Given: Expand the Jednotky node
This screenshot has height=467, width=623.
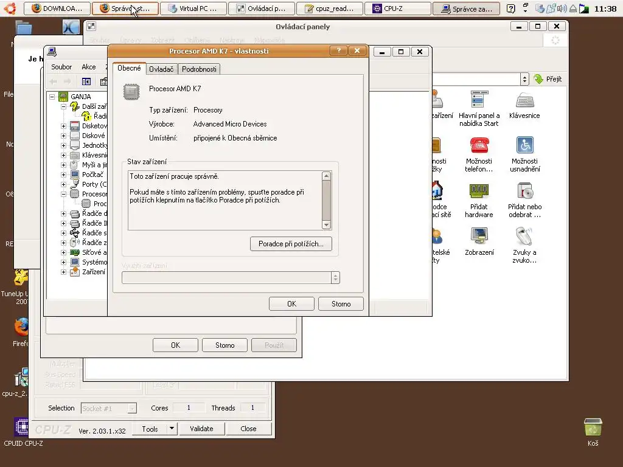Looking at the screenshot, I should (x=63, y=145).
